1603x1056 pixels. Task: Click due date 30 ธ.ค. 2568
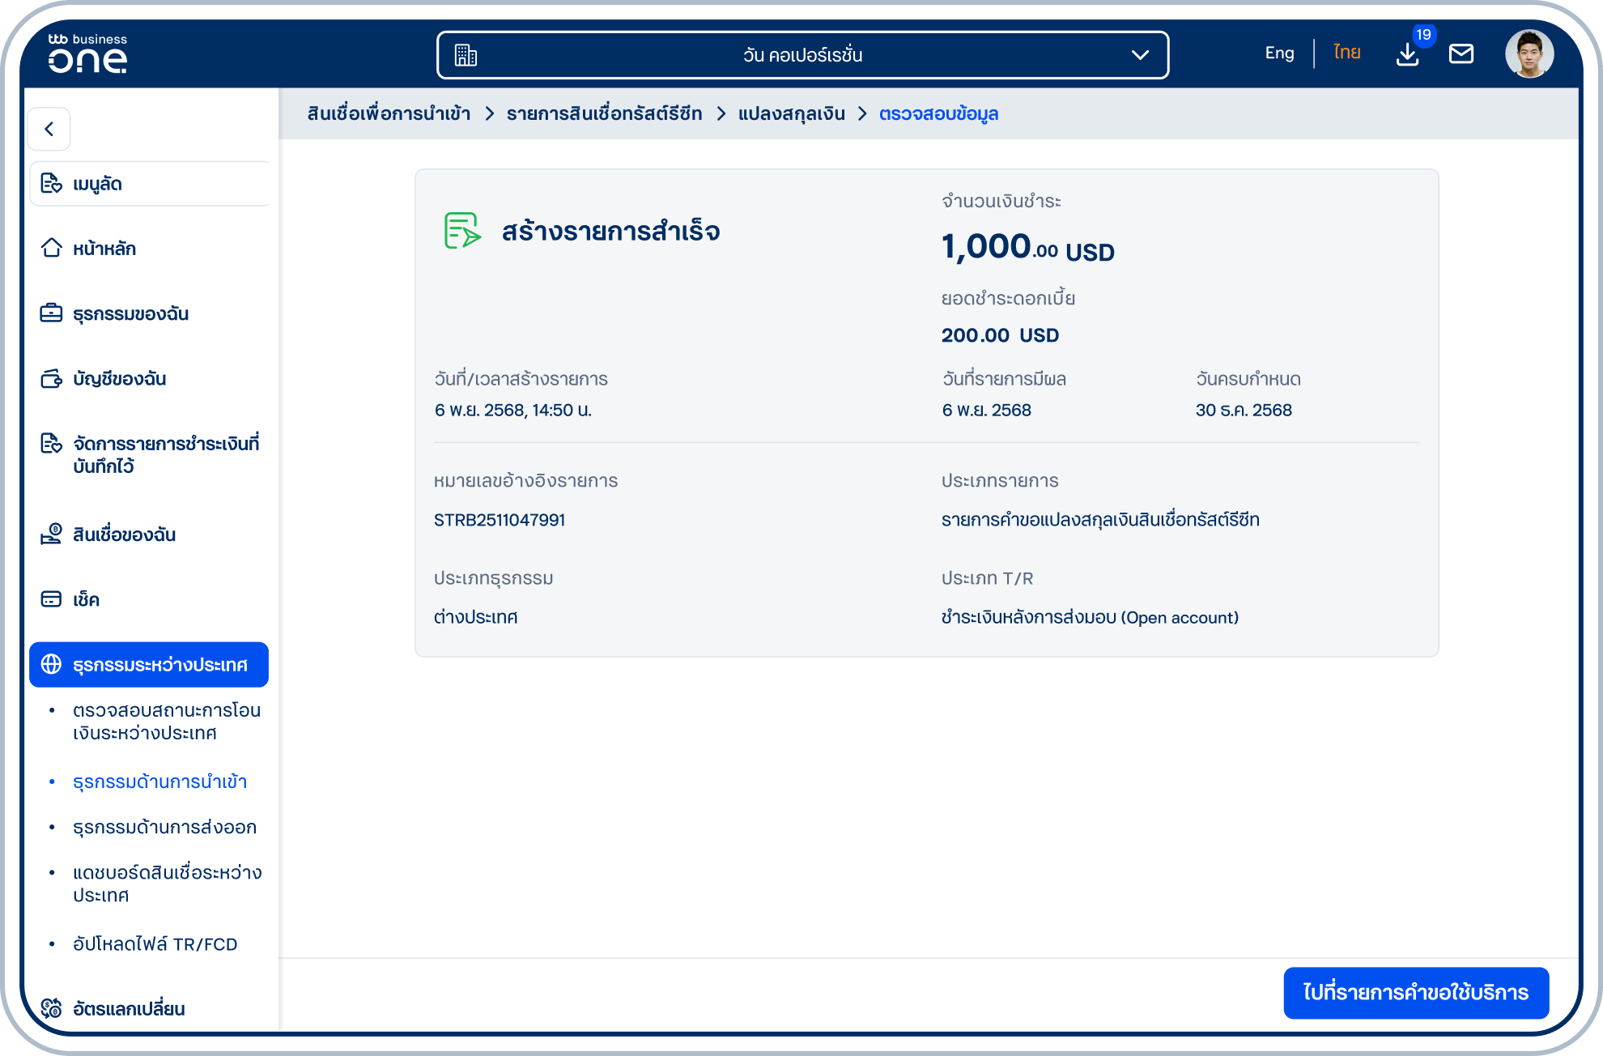pyautogui.click(x=1244, y=411)
